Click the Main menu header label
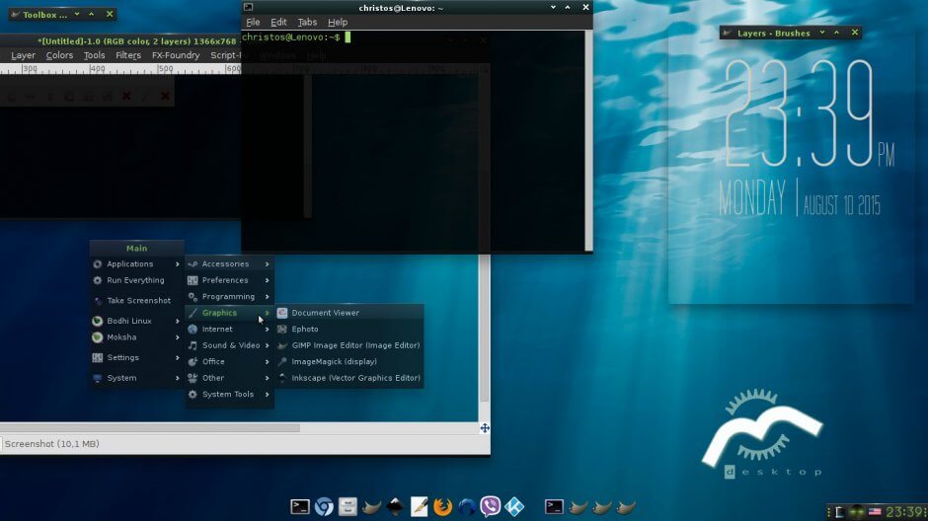Image resolution: width=928 pixels, height=521 pixels. [136, 249]
